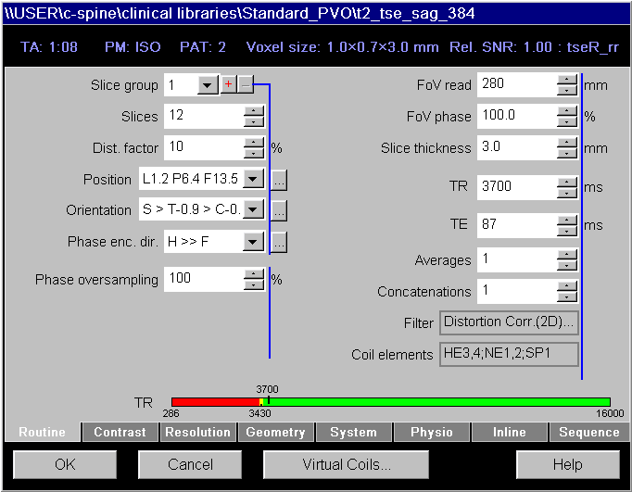Screen dimensions: 632x492
Task: Decrease Phase oversampling with down arrow
Action: [254, 284]
